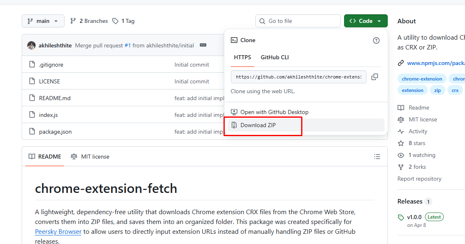Open the Peersky Browser link

click(58, 232)
